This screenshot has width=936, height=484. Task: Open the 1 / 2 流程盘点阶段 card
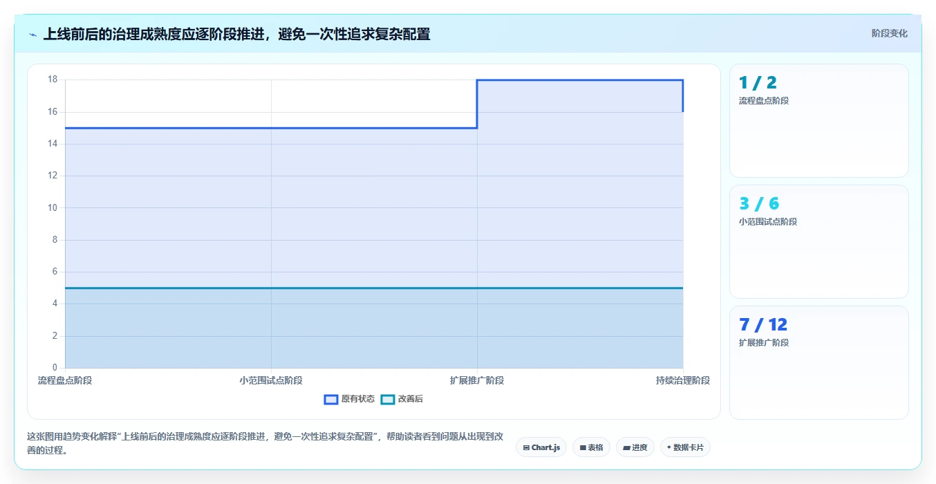click(819, 121)
